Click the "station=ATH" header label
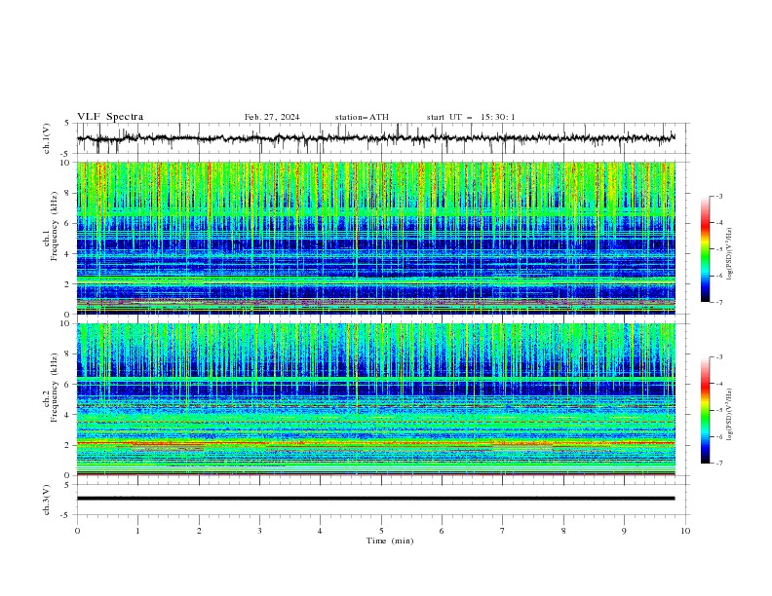 (x=362, y=117)
